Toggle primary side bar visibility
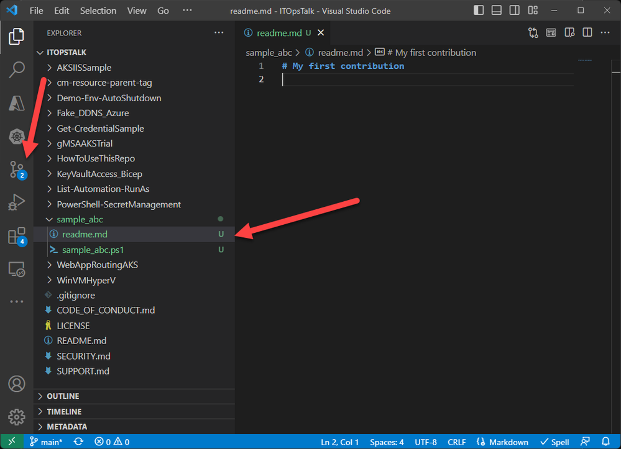621x449 pixels. pyautogui.click(x=479, y=11)
